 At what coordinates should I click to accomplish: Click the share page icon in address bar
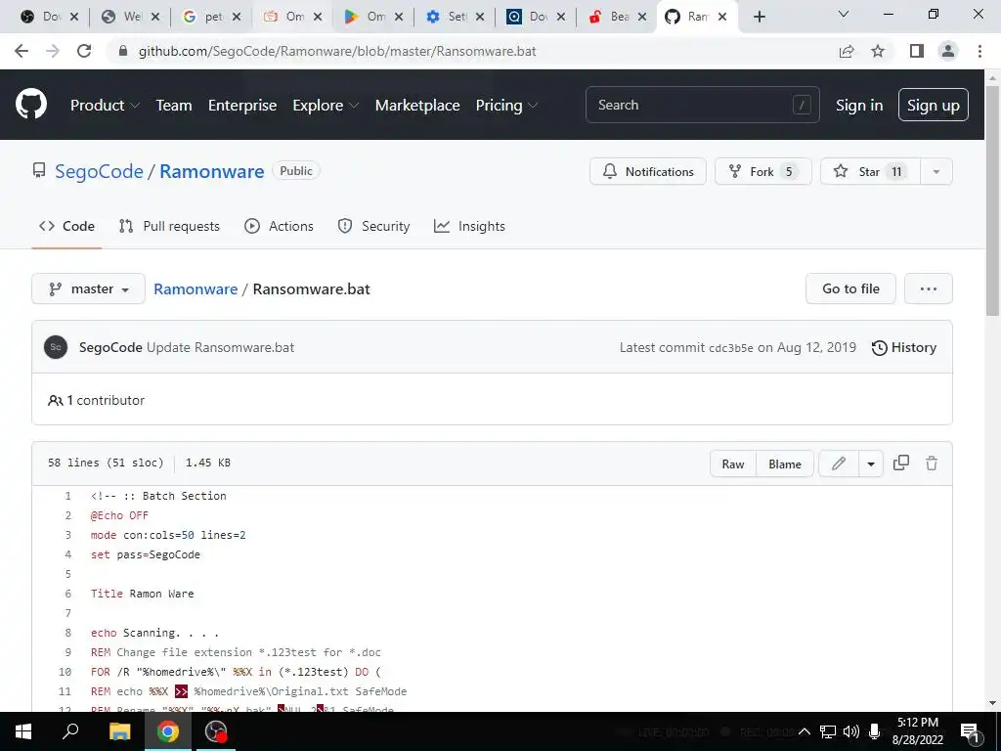[x=847, y=51]
